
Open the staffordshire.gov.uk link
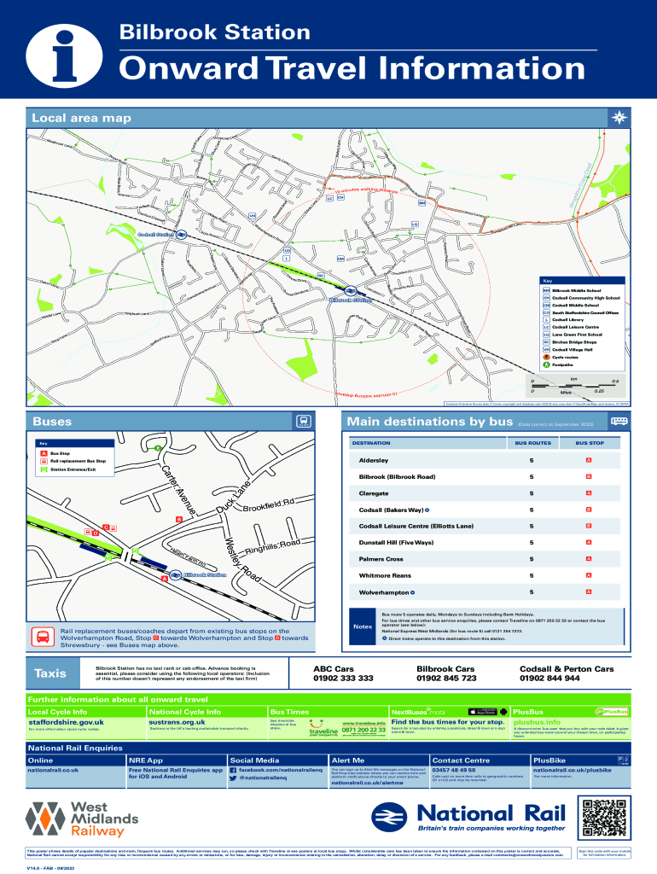[x=66, y=722]
